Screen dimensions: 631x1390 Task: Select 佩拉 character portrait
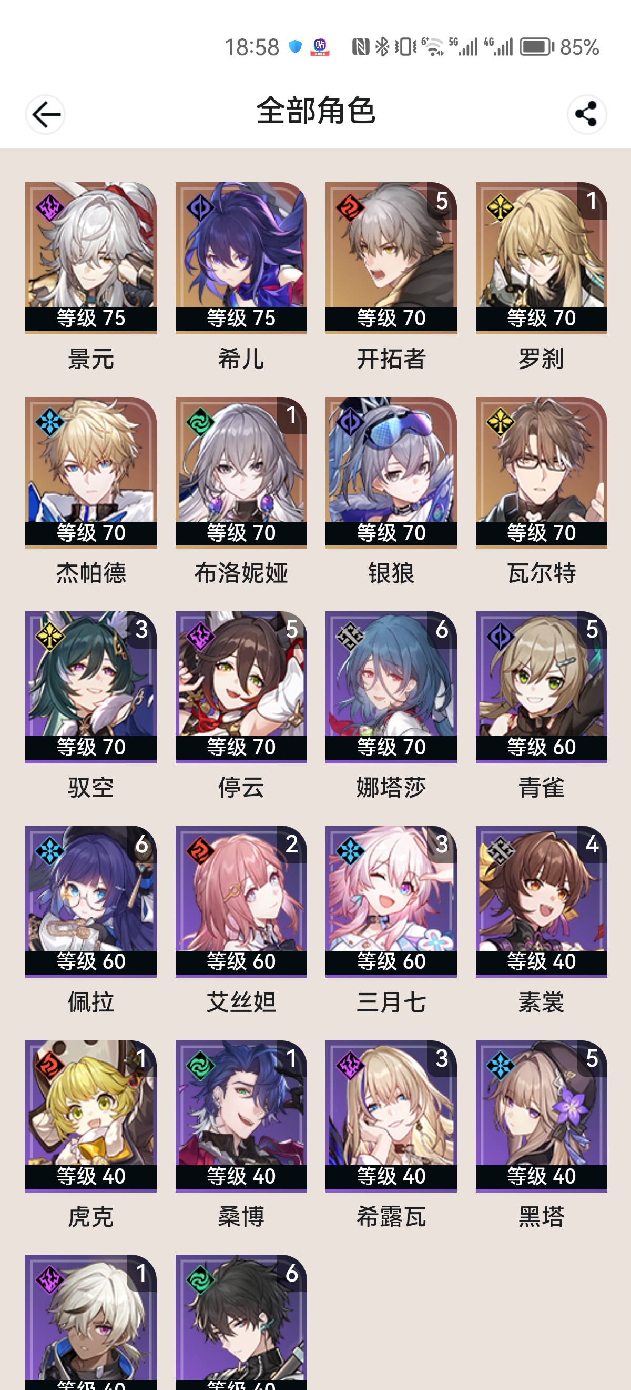tap(91, 901)
